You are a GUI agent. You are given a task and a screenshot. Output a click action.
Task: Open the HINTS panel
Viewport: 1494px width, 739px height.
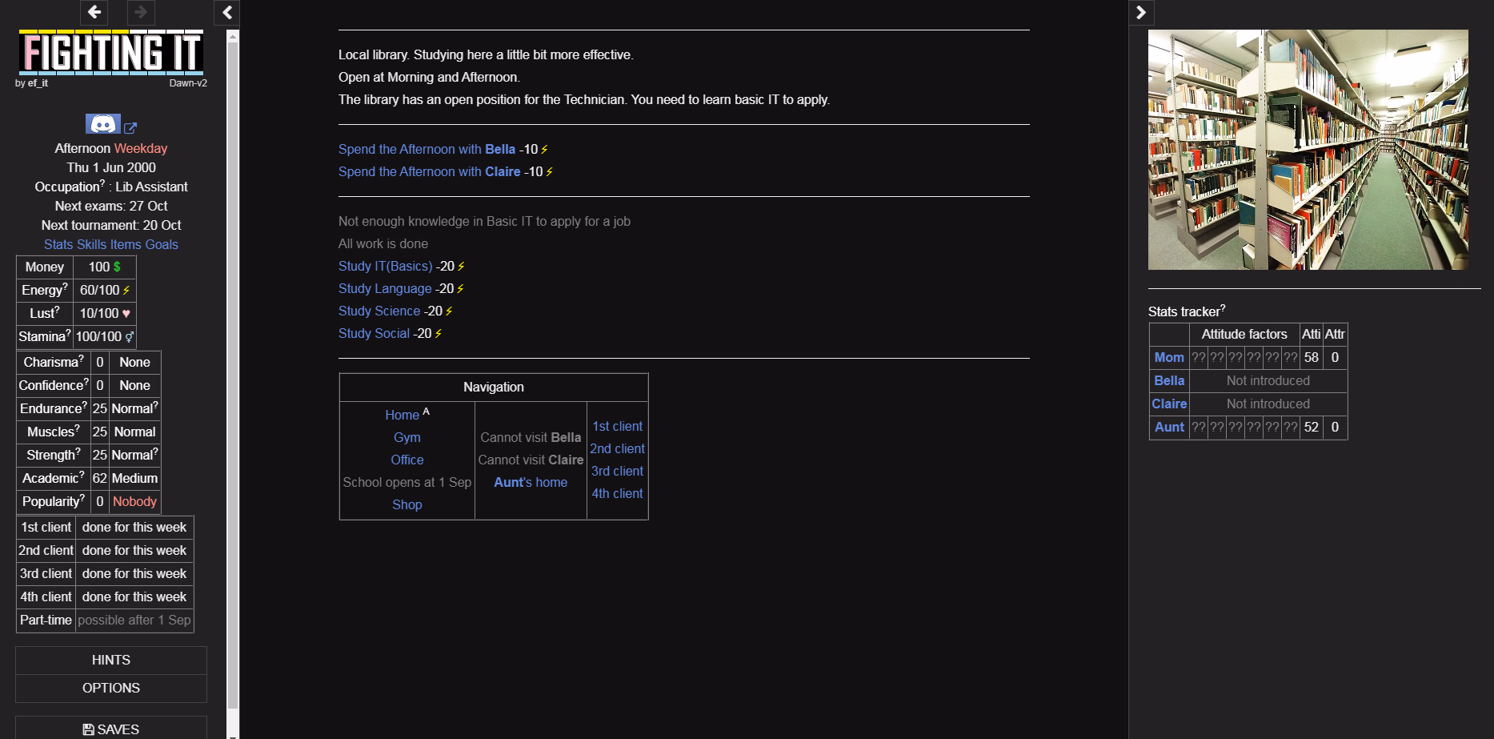point(110,660)
